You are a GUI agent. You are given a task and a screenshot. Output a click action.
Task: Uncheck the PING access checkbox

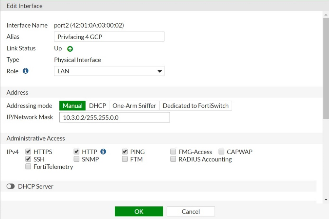click(125, 152)
